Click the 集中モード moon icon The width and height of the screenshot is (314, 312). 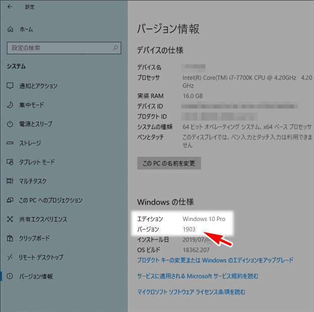pyautogui.click(x=10, y=105)
